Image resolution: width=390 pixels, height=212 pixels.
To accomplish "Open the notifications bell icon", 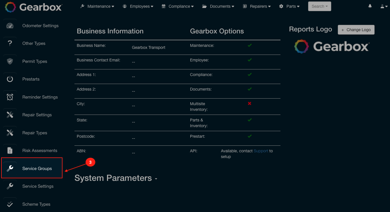I will (370, 6).
